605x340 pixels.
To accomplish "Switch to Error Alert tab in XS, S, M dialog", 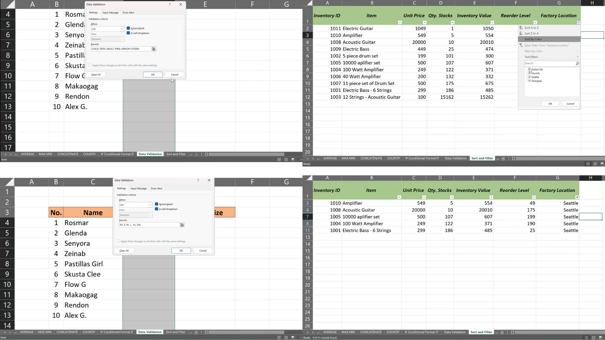I will pos(157,189).
